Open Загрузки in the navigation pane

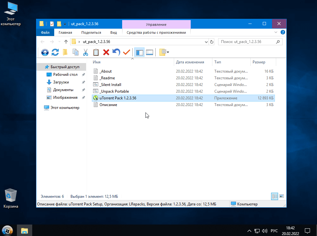point(61,82)
